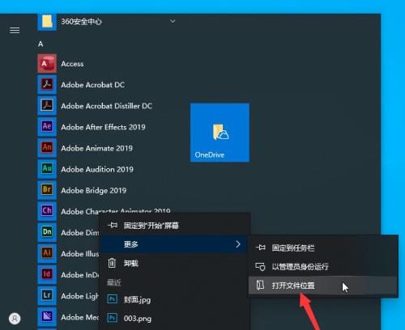The width and height of the screenshot is (405, 330).
Task: Launch Adobe Acrobat DC label
Action: [x=93, y=85]
